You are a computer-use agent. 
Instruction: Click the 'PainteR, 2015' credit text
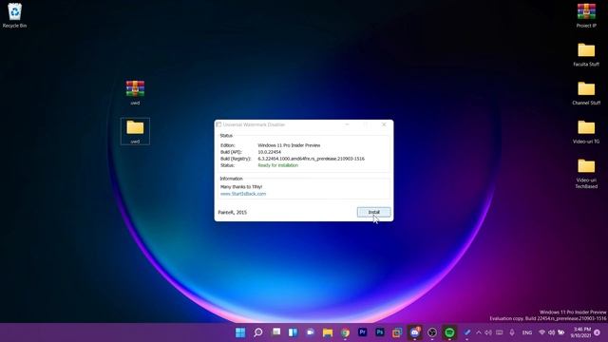[232, 213]
